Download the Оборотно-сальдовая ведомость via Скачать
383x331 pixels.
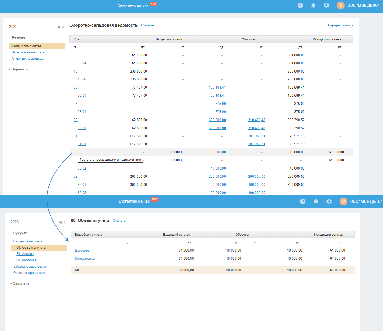[x=147, y=25]
